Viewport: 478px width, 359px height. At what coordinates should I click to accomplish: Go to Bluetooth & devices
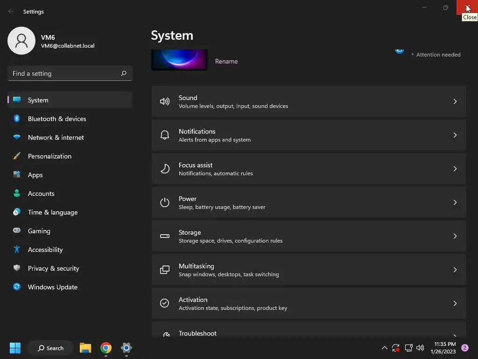(x=70, y=119)
